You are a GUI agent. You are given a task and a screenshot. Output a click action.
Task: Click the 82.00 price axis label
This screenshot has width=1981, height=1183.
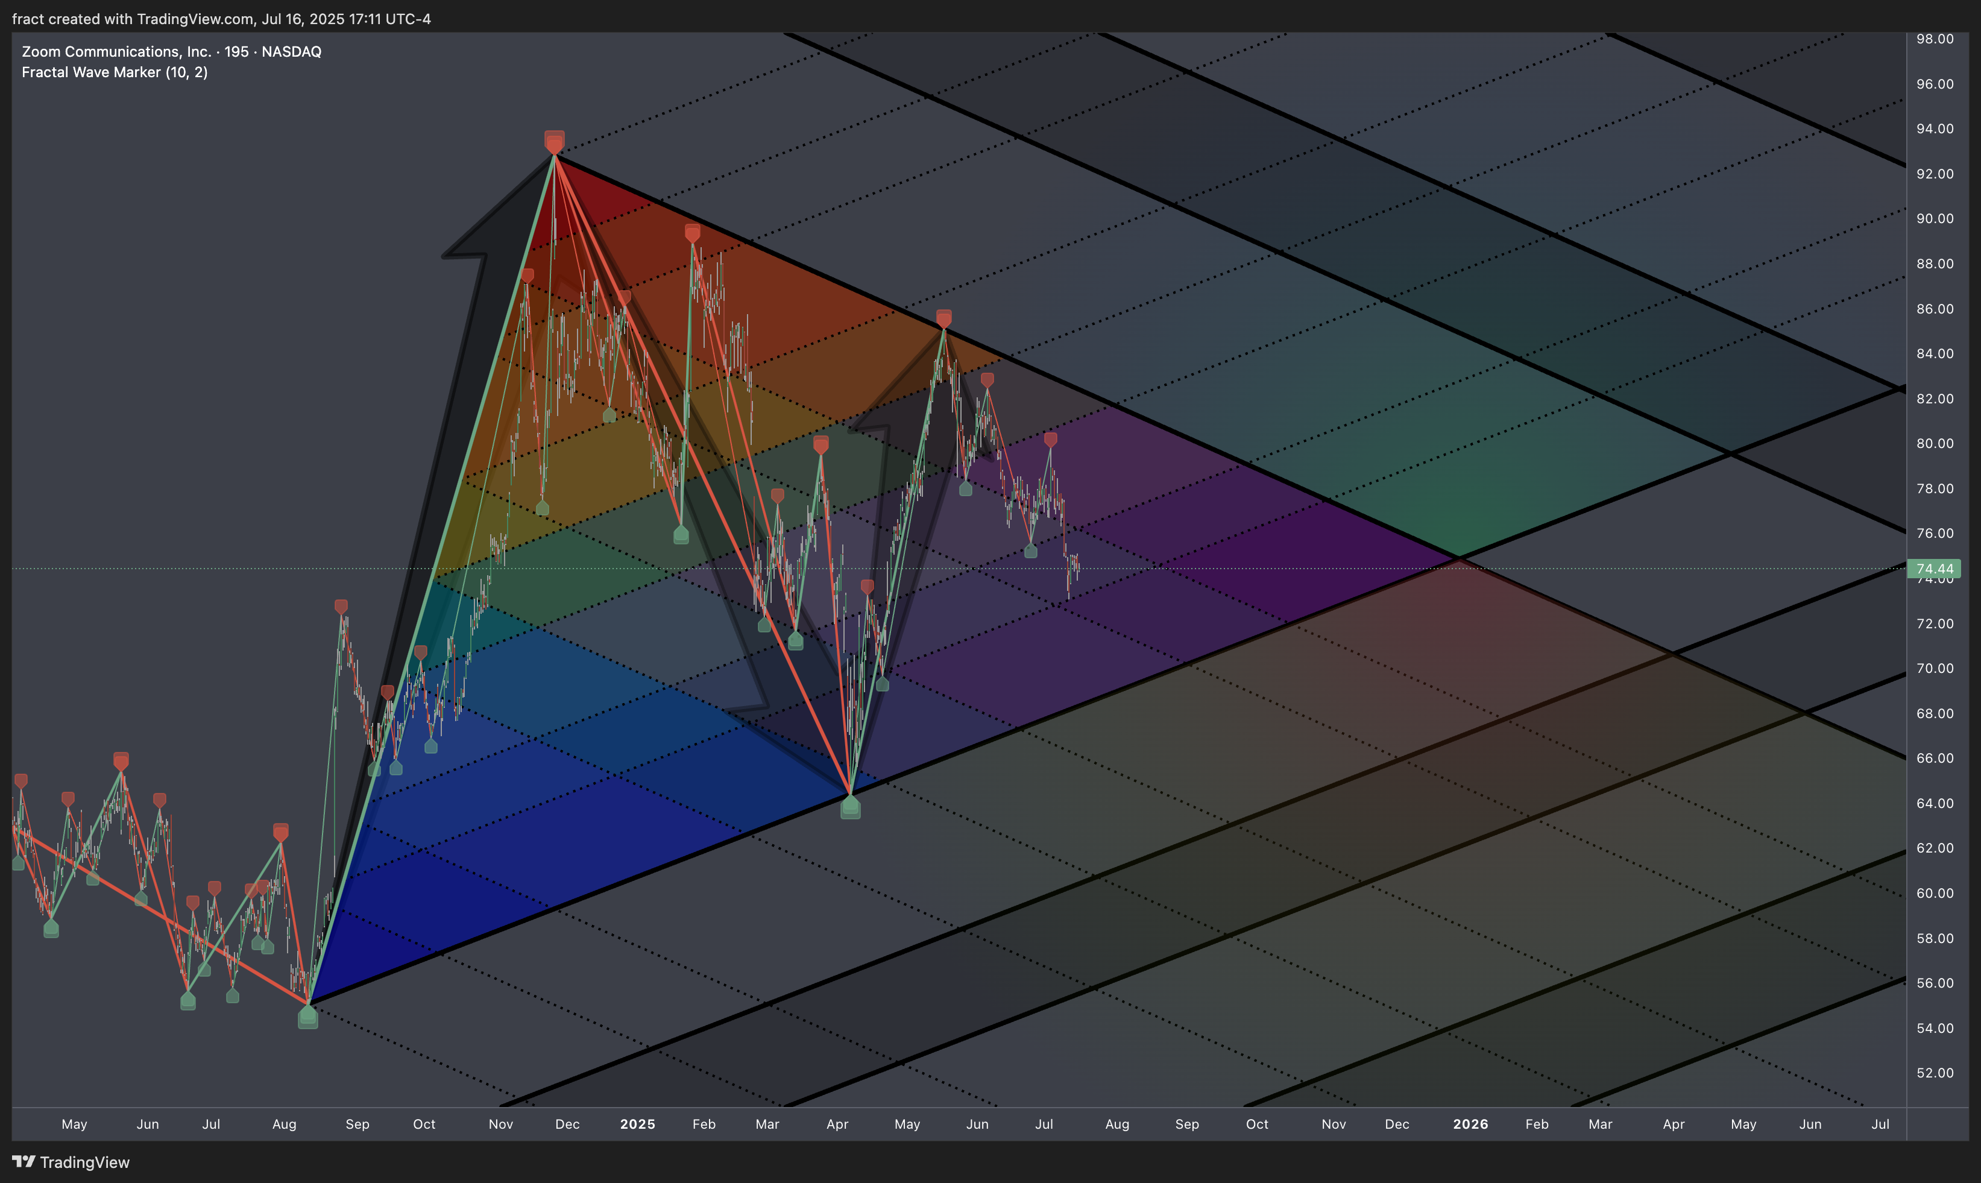click(1935, 399)
